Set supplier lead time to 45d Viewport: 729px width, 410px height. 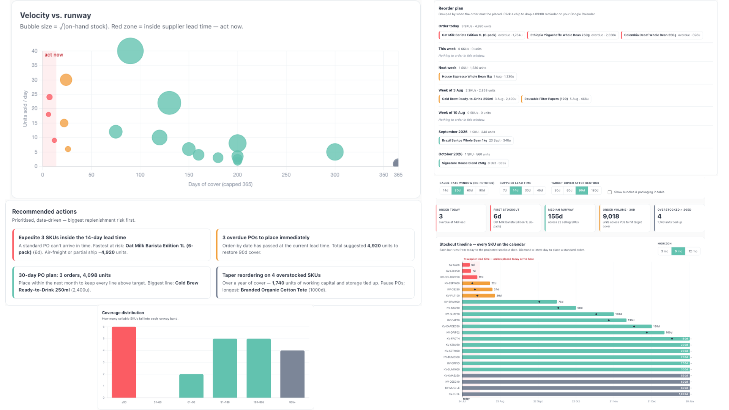(540, 191)
